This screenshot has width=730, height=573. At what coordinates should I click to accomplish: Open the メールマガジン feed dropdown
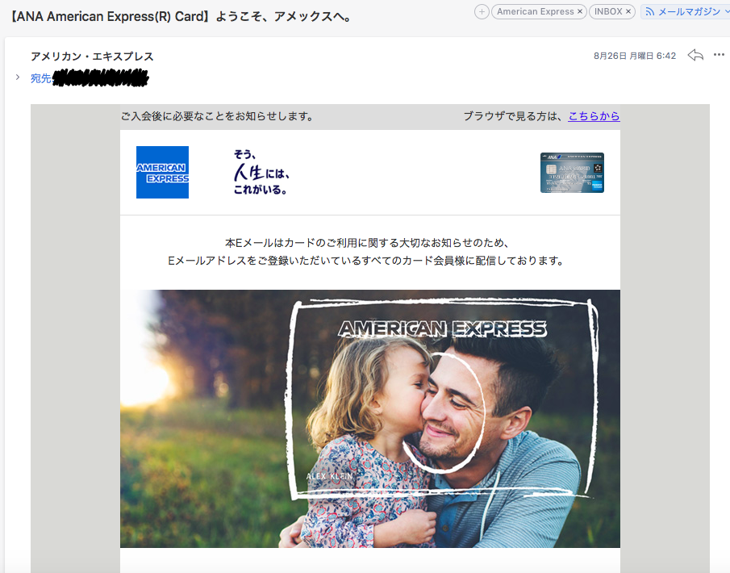[686, 11]
